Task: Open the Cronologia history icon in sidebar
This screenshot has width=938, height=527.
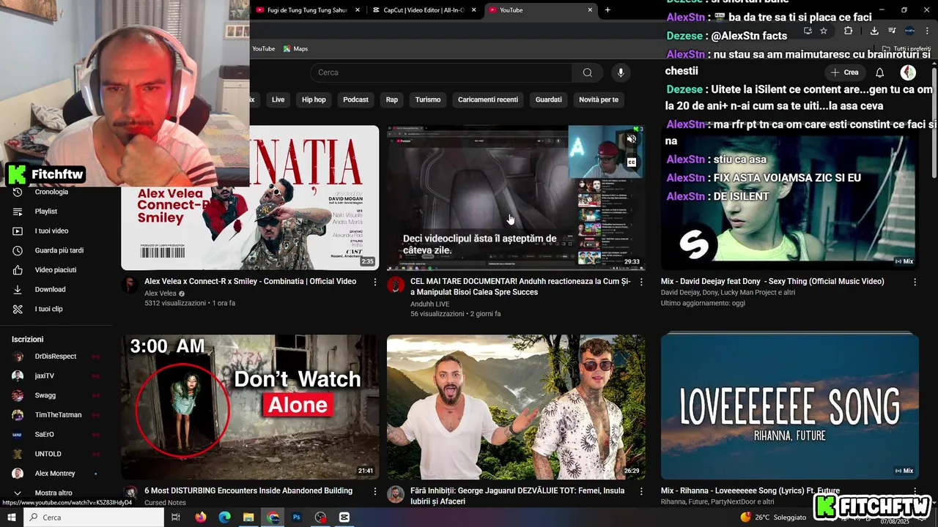Action: [x=18, y=192]
